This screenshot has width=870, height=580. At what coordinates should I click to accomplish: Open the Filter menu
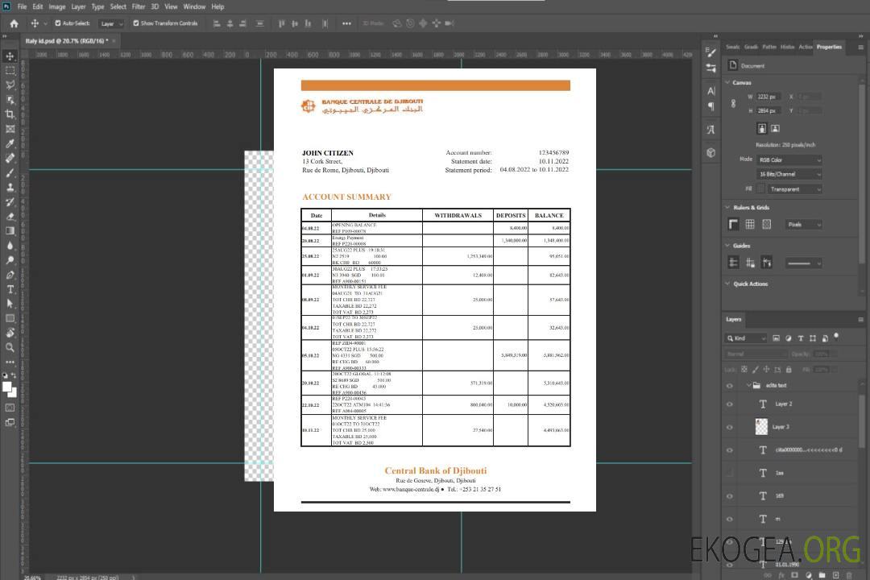[x=139, y=6]
